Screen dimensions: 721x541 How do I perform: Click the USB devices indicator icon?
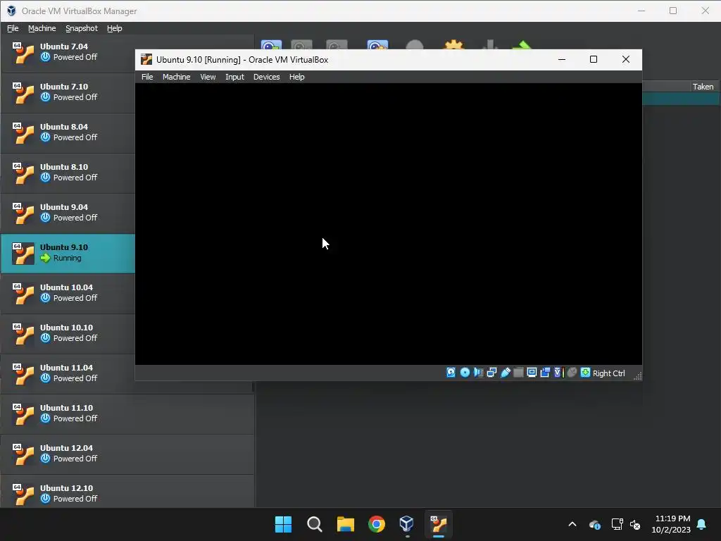(505, 373)
